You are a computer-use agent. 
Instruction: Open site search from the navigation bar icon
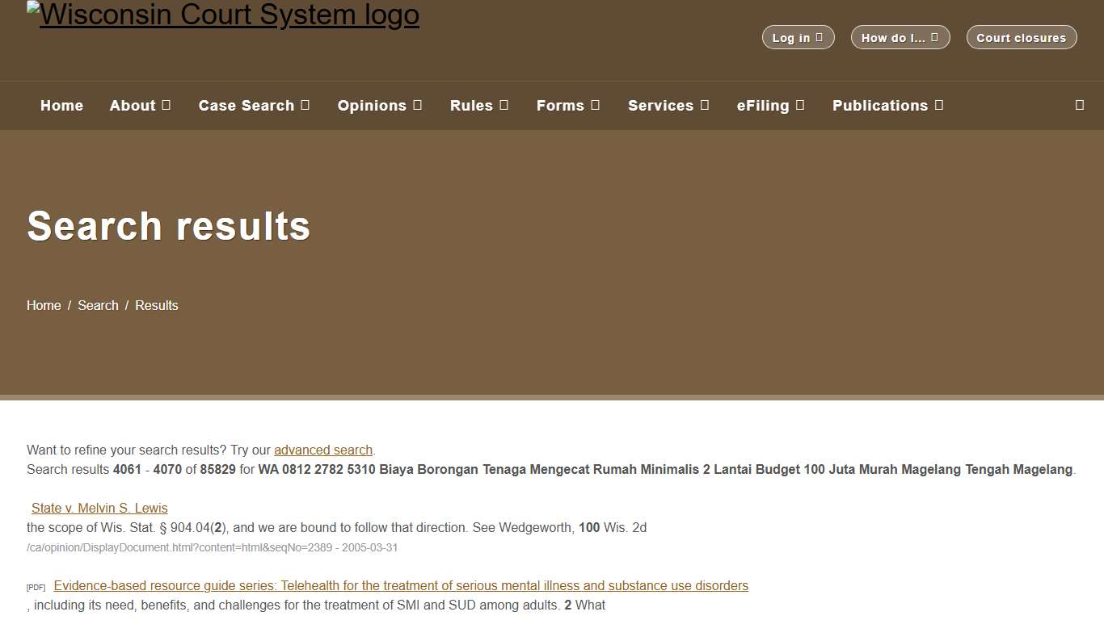[1079, 105]
